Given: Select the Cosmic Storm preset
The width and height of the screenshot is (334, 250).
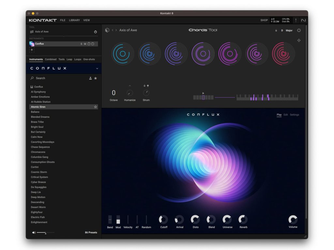Looking at the screenshot, I should (39, 172).
